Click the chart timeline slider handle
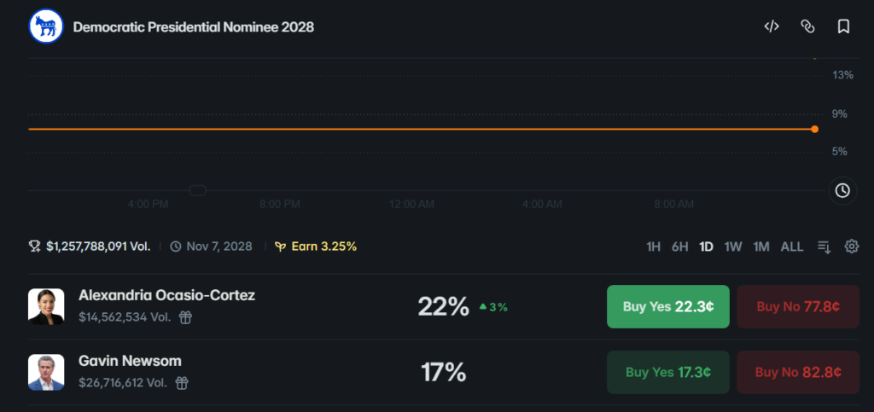The image size is (874, 412). [x=198, y=190]
